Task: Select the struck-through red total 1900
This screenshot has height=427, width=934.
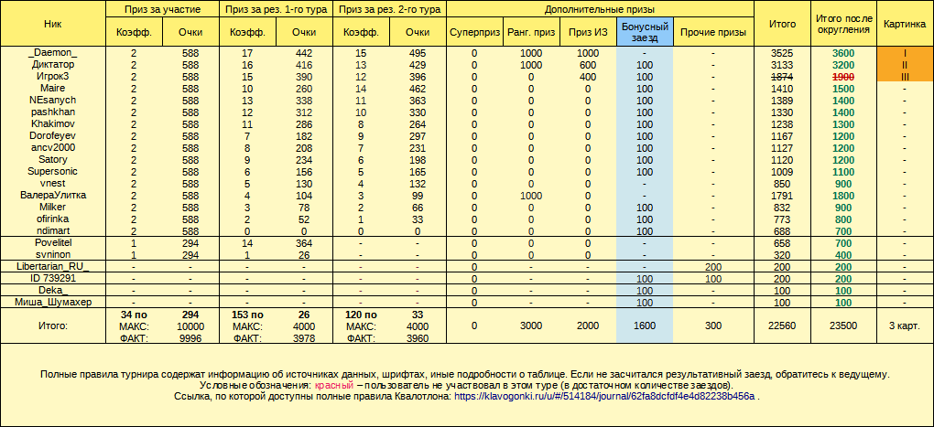Action: 843,76
